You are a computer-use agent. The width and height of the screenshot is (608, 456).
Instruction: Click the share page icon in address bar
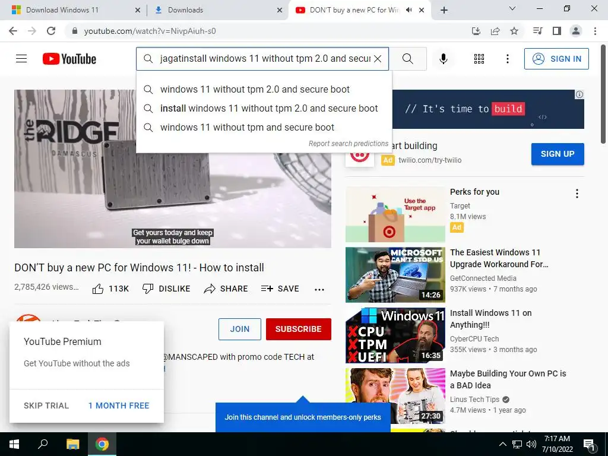point(495,31)
